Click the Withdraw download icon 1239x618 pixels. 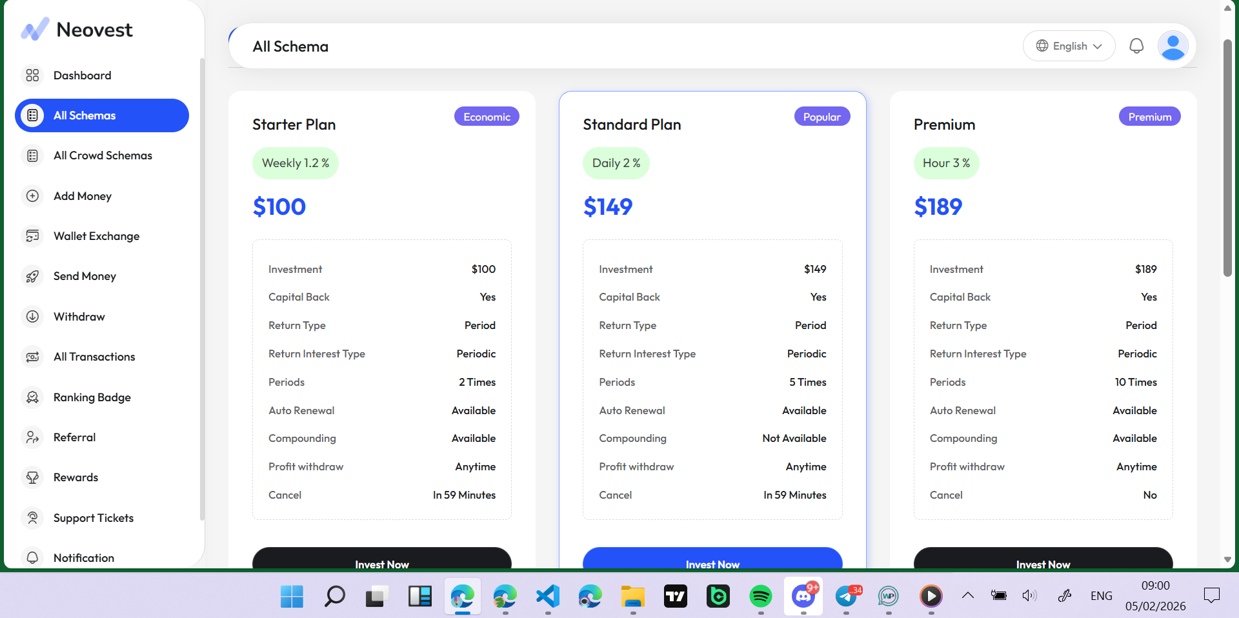(32, 317)
